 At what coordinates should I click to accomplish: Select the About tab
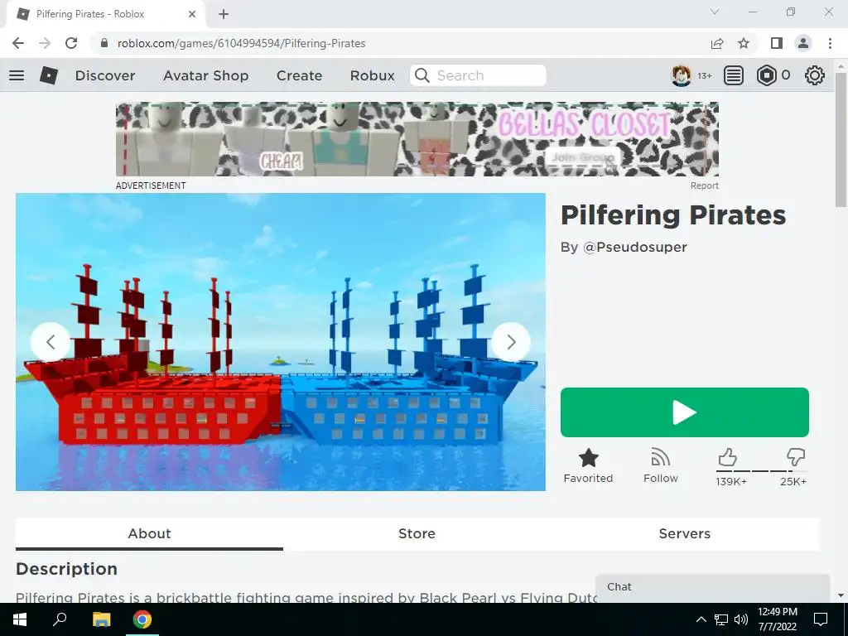tap(149, 534)
